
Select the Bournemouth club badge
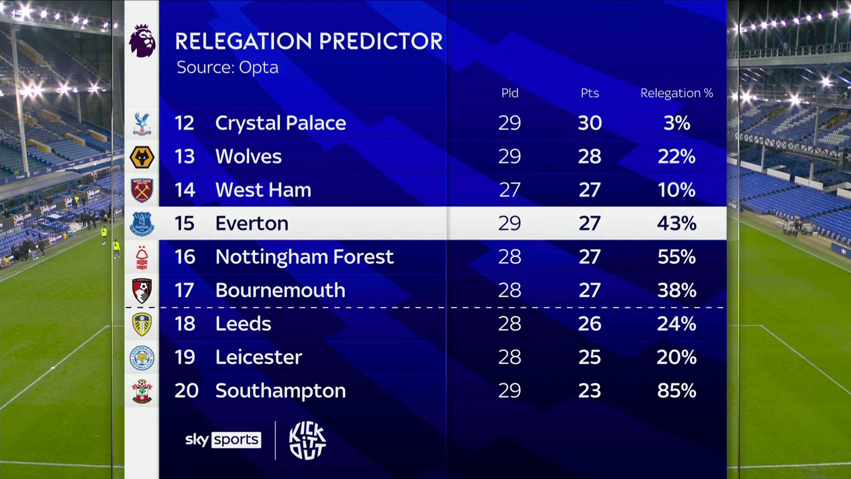[142, 291]
